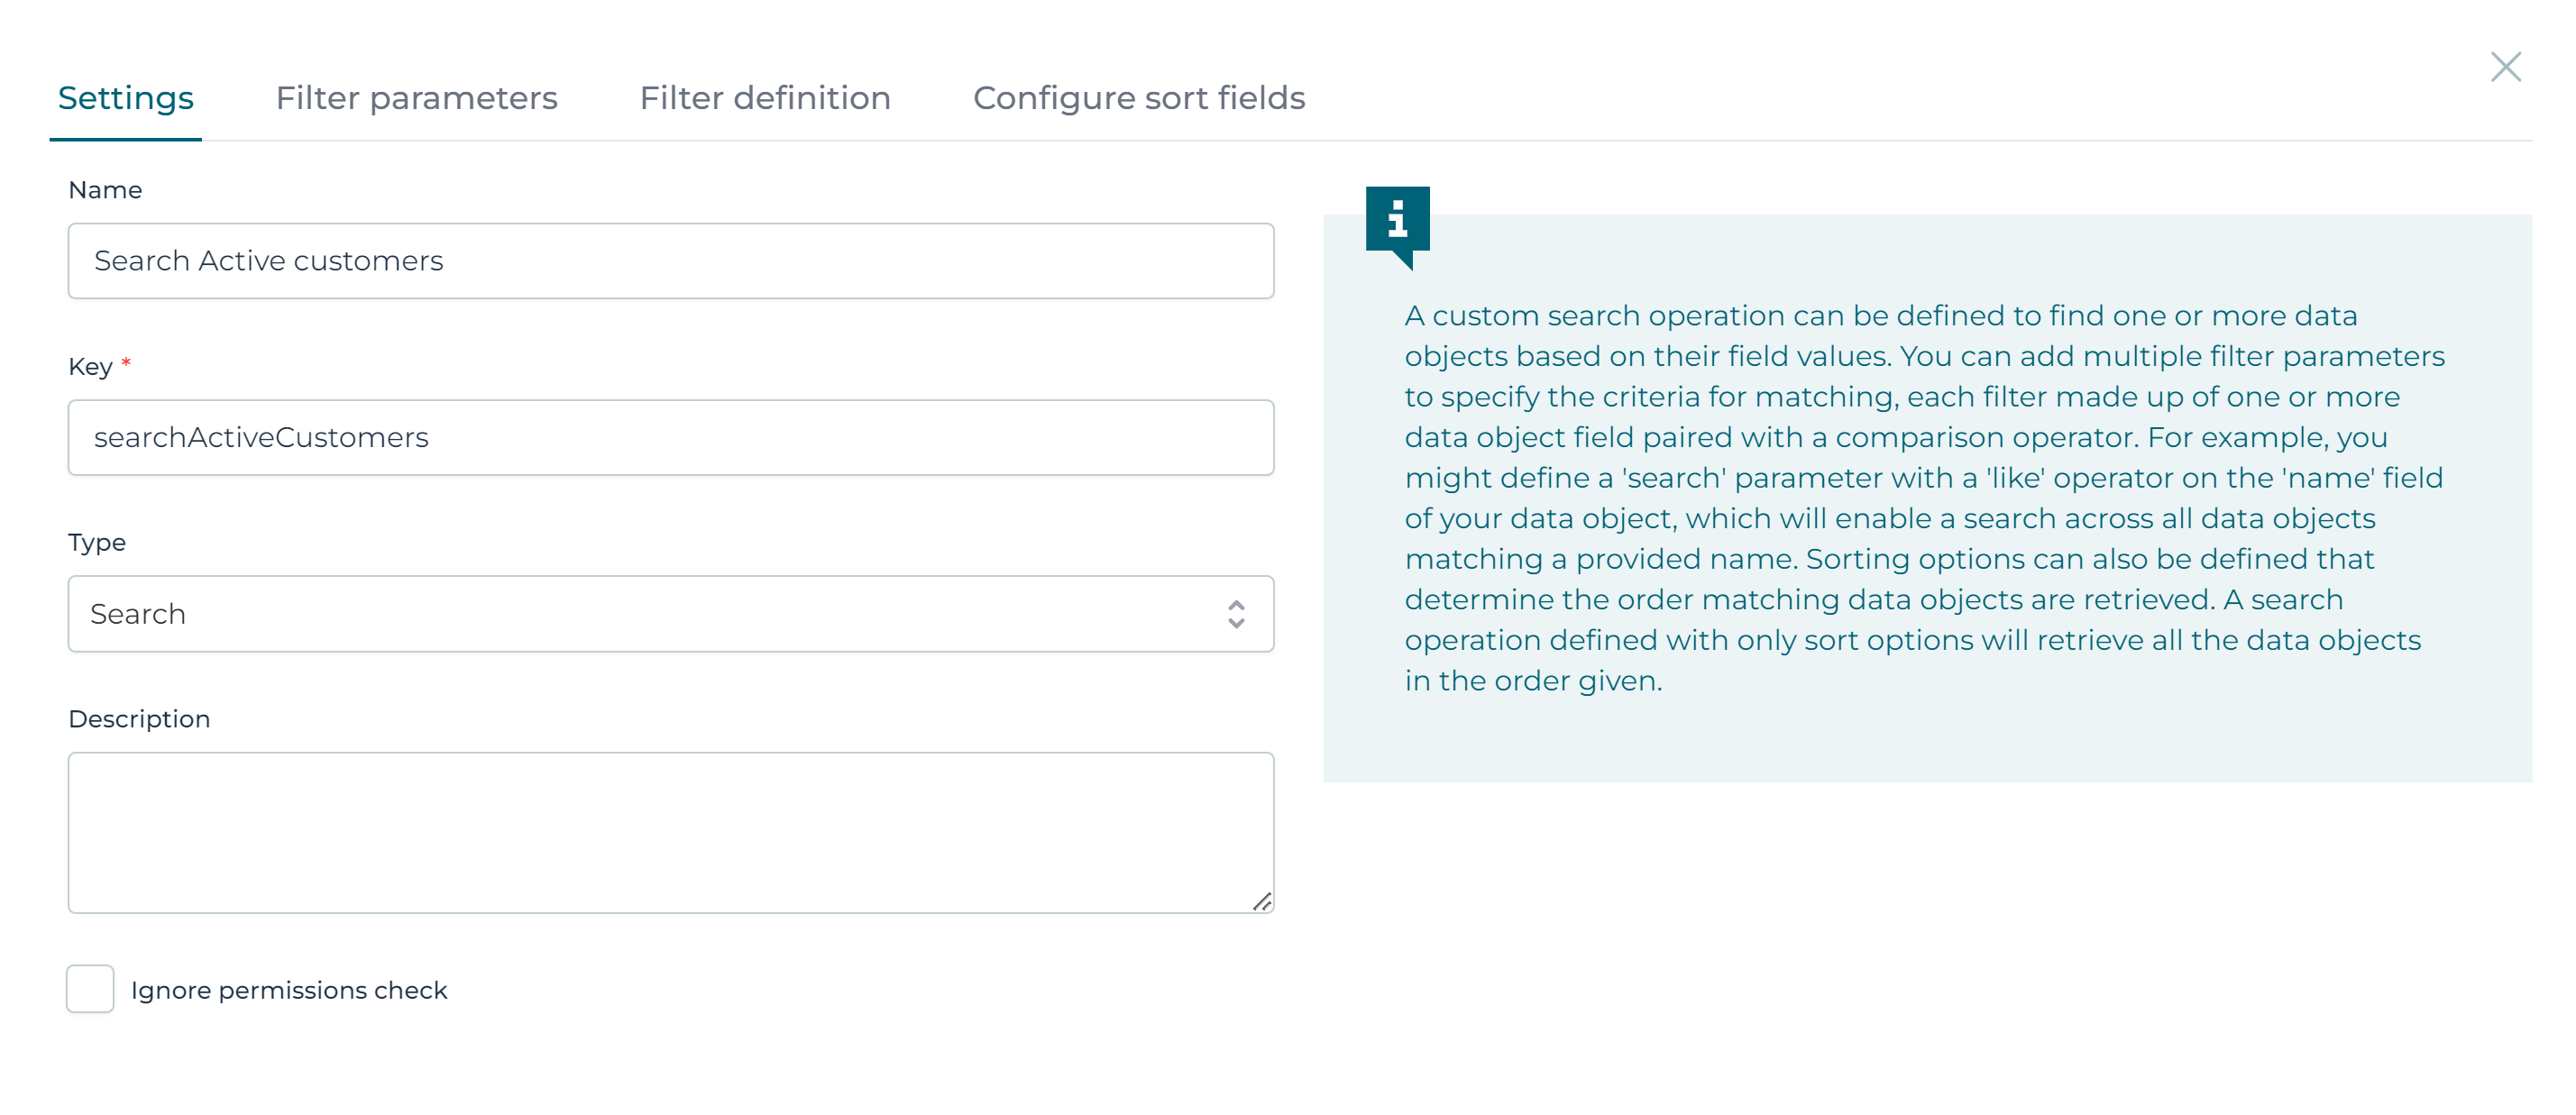Click the close X icon at top right

click(x=2507, y=67)
